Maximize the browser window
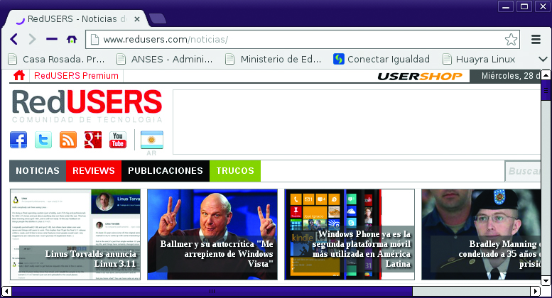552x298 pixels. click(524, 6)
